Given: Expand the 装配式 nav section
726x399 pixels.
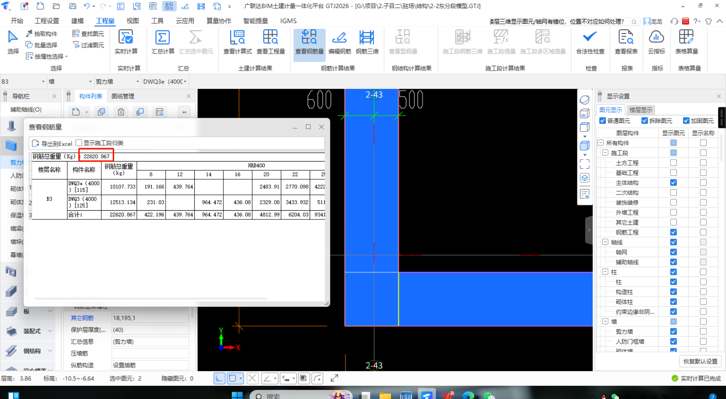Looking at the screenshot, I should coord(50,331).
